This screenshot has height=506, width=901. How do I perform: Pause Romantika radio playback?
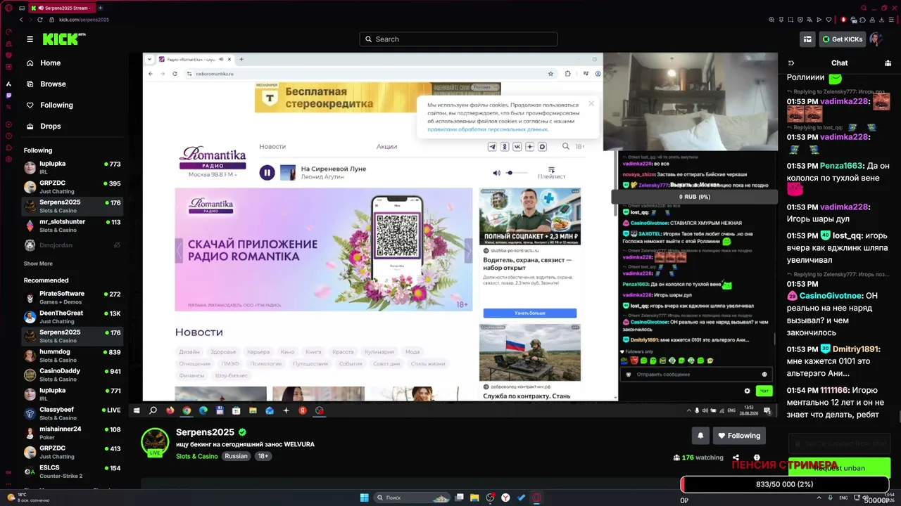point(267,172)
